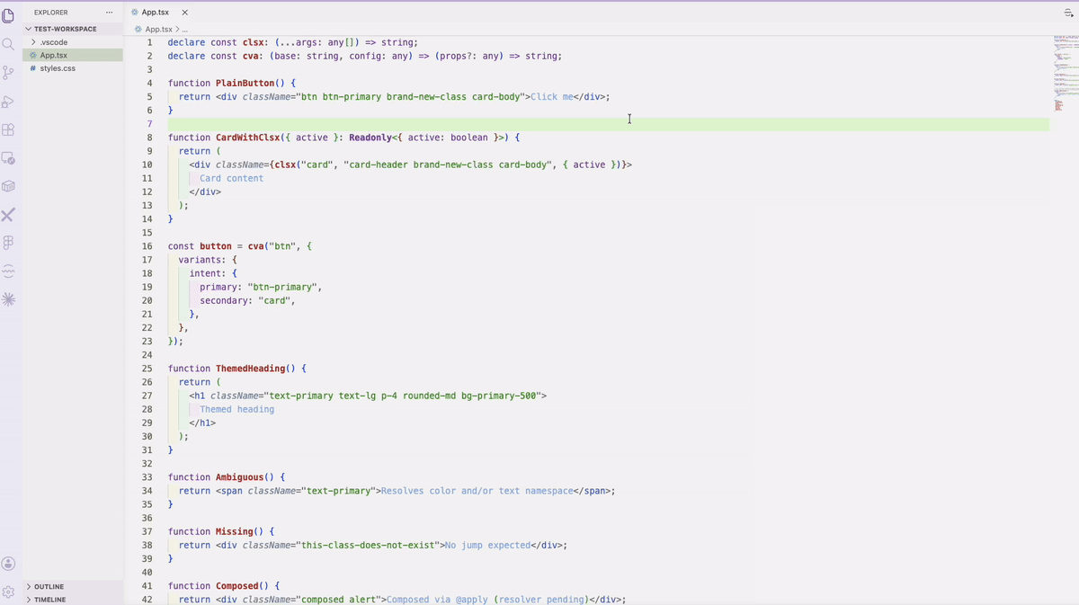Click the breadcrumb ellipsis after App.tsx
Image resolution: width=1079 pixels, height=605 pixels.
[x=184, y=30]
